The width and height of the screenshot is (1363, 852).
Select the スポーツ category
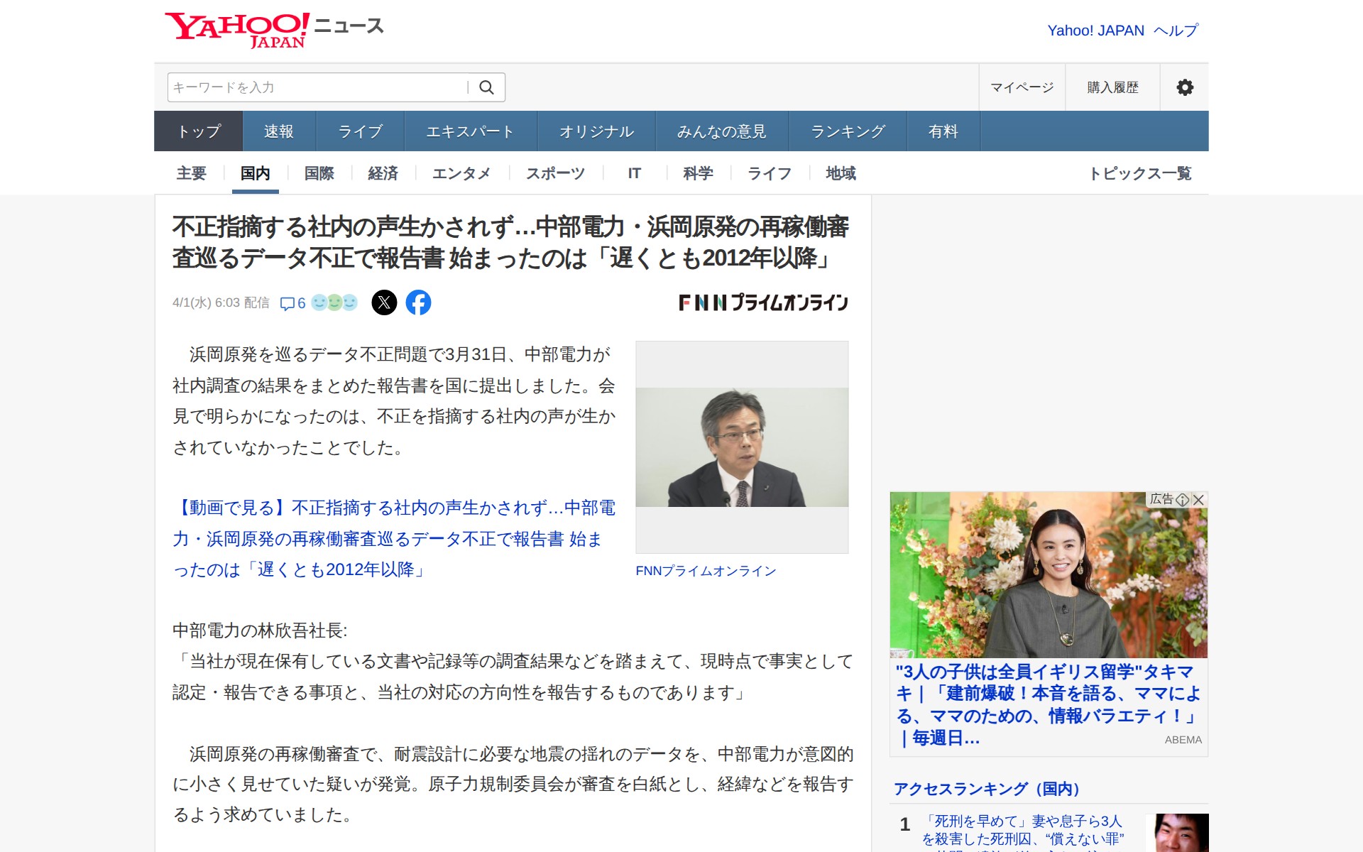pyautogui.click(x=555, y=173)
